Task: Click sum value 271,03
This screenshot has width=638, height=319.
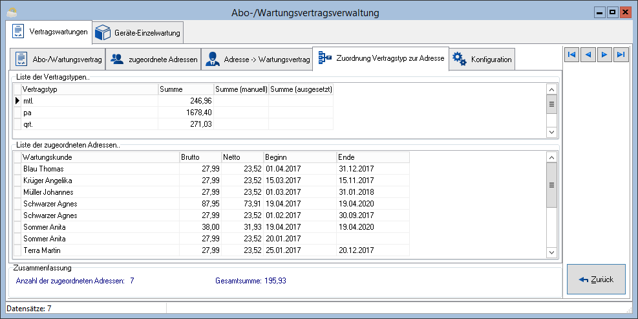Action: tap(200, 124)
